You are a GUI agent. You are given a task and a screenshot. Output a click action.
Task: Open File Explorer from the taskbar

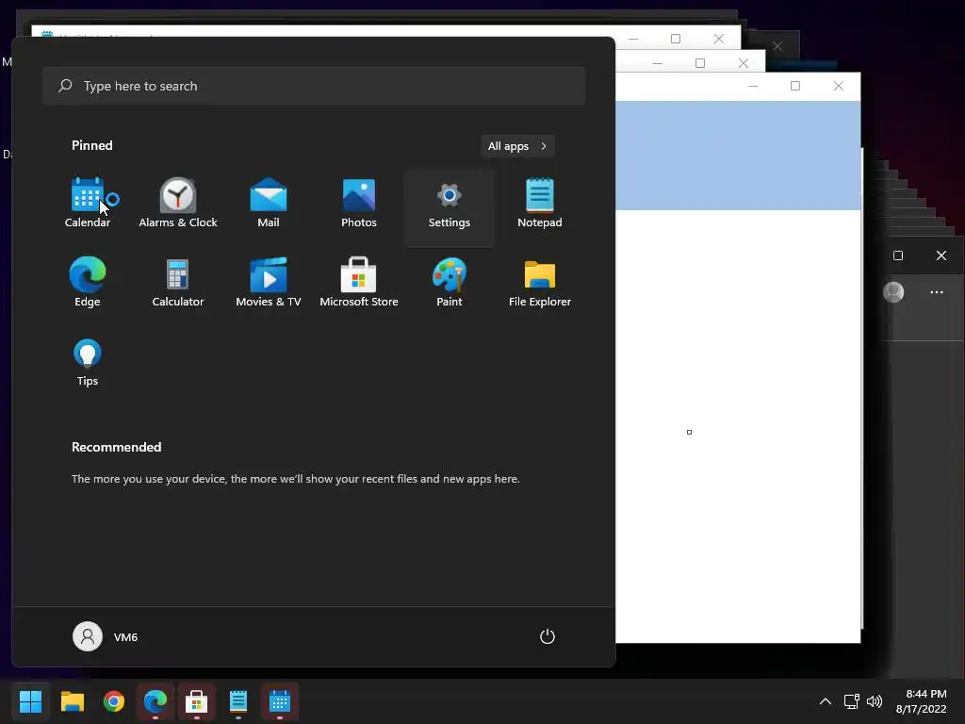point(72,701)
